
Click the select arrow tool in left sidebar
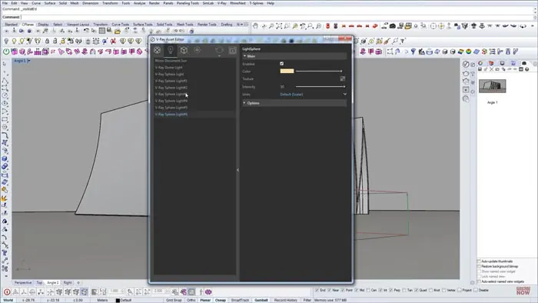point(5,64)
